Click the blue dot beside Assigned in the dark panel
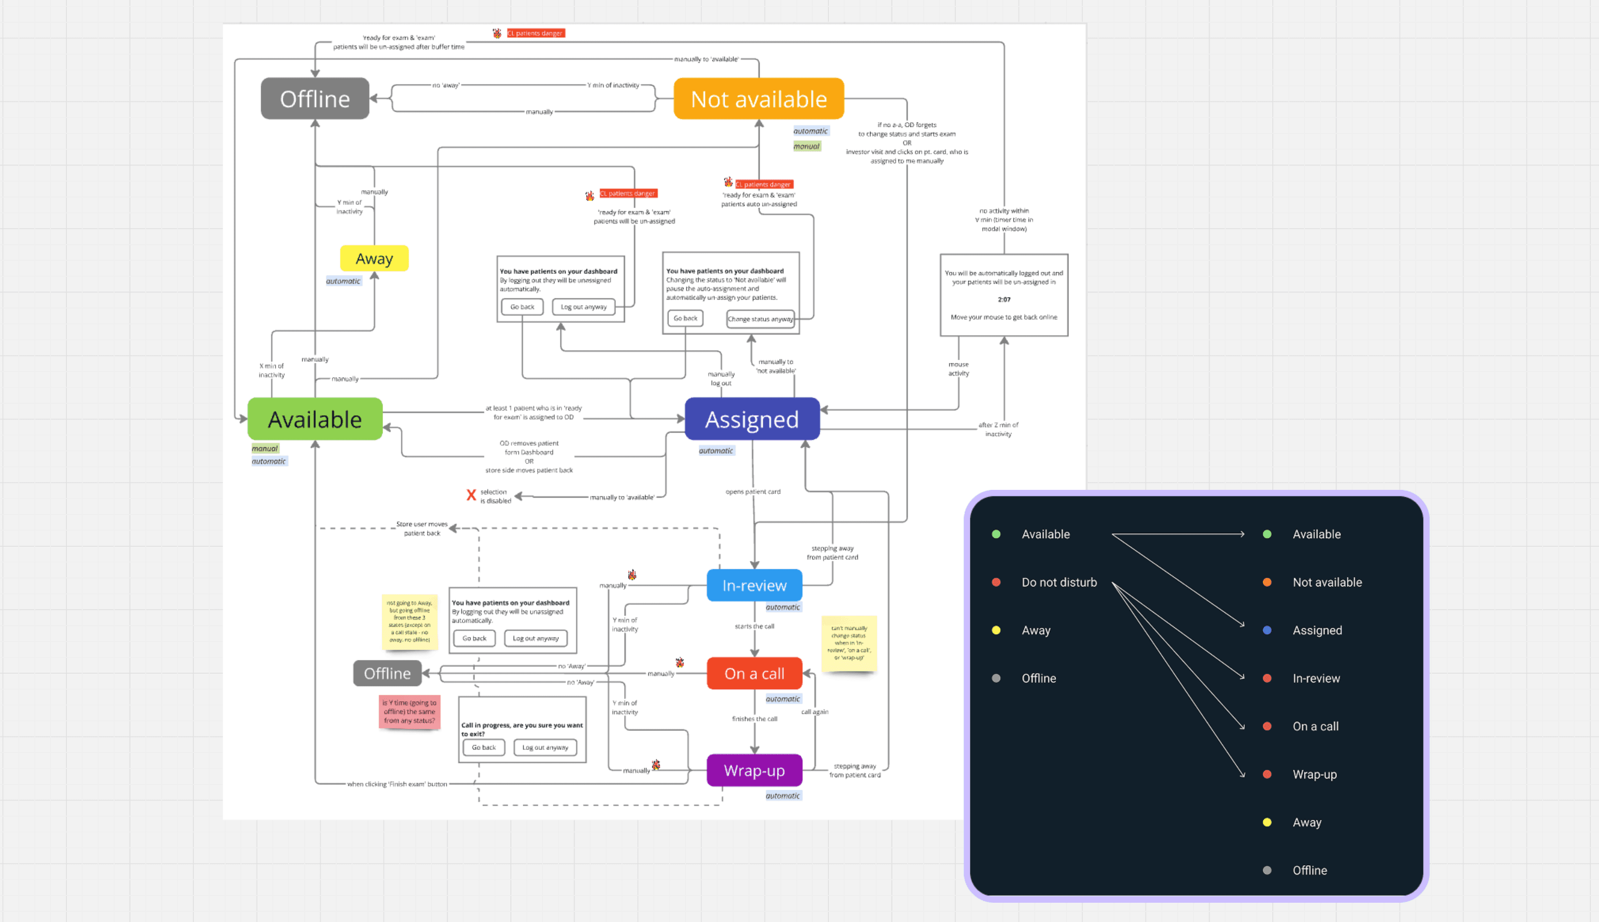This screenshot has width=1599, height=922. pyautogui.click(x=1267, y=630)
